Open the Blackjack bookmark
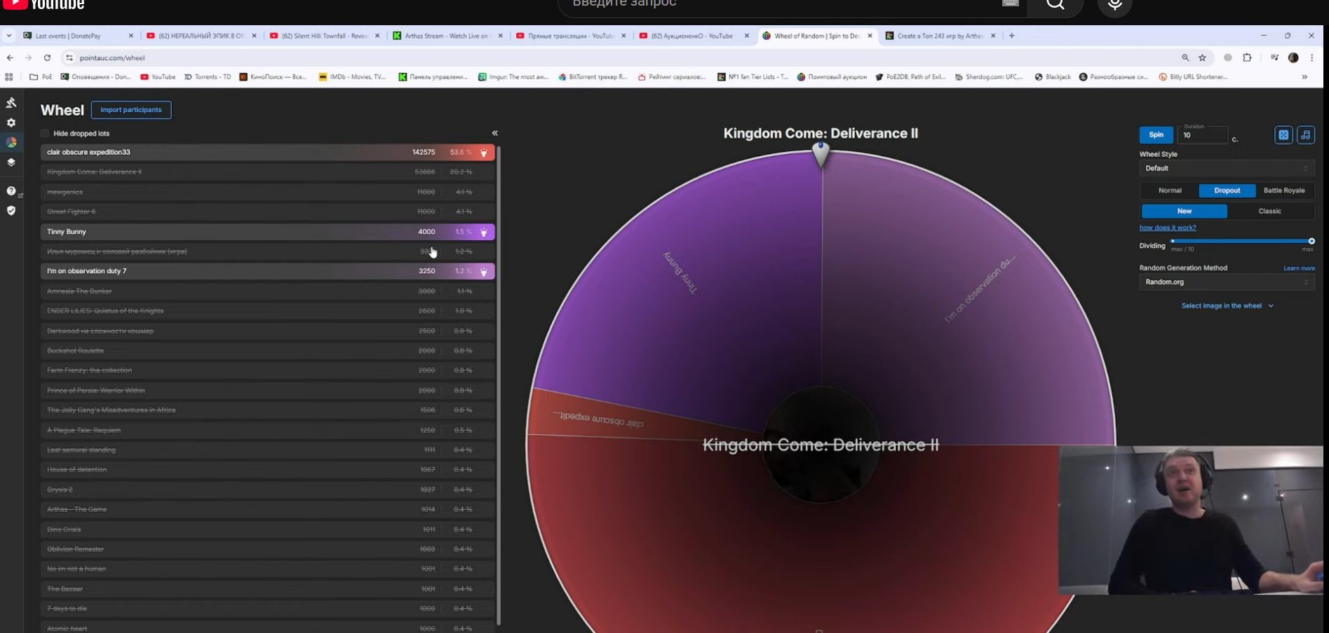The width and height of the screenshot is (1329, 633). point(1053,77)
